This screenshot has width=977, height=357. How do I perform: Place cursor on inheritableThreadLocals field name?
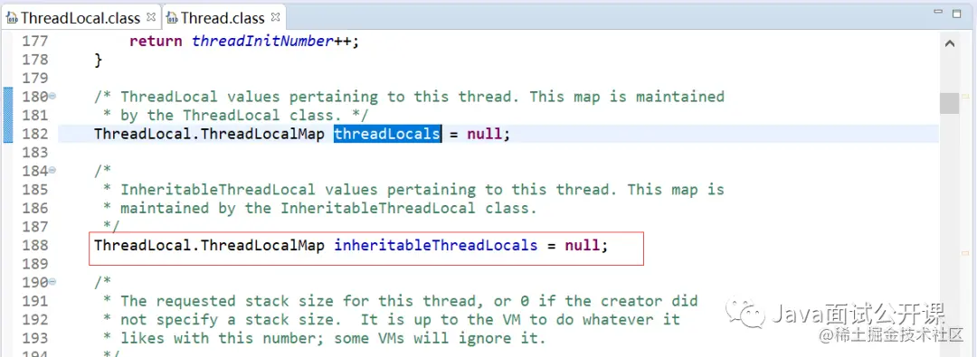point(435,246)
